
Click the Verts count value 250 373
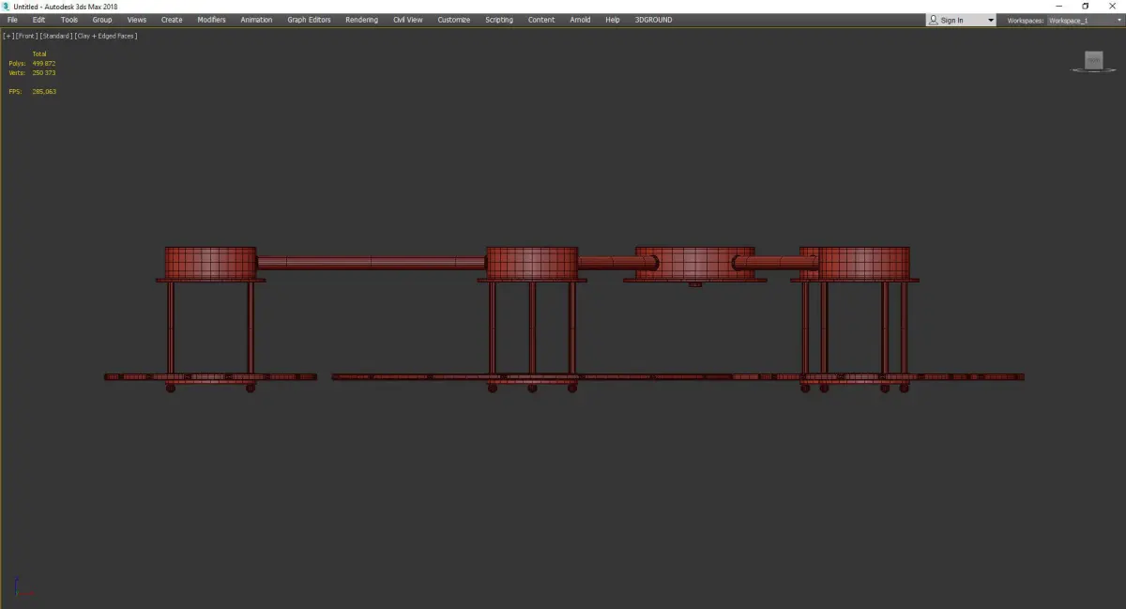point(44,73)
